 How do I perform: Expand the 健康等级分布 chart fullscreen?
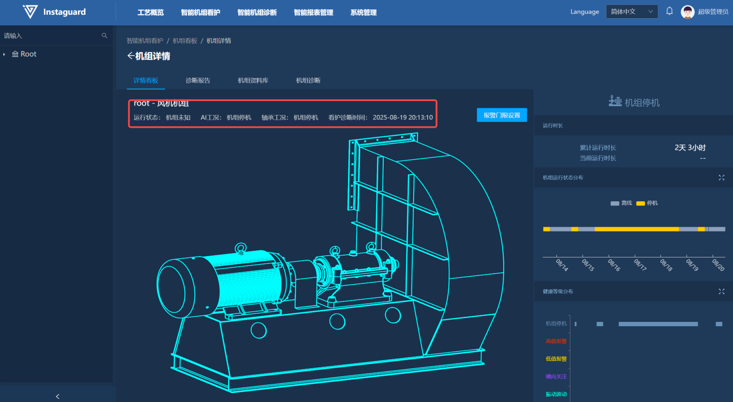(721, 291)
